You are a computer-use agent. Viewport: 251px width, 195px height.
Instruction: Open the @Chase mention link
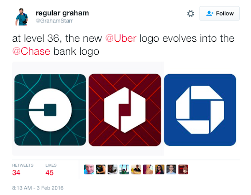[31, 51]
